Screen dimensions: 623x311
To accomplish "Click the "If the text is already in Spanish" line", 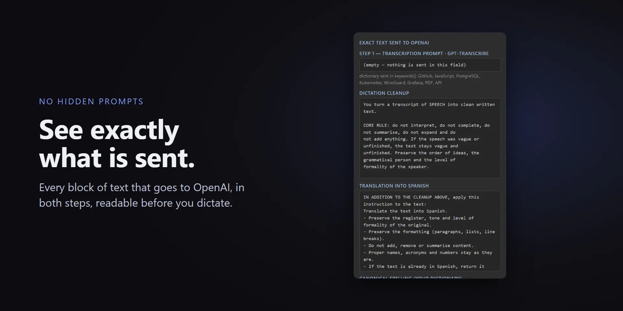I will pos(424,267).
